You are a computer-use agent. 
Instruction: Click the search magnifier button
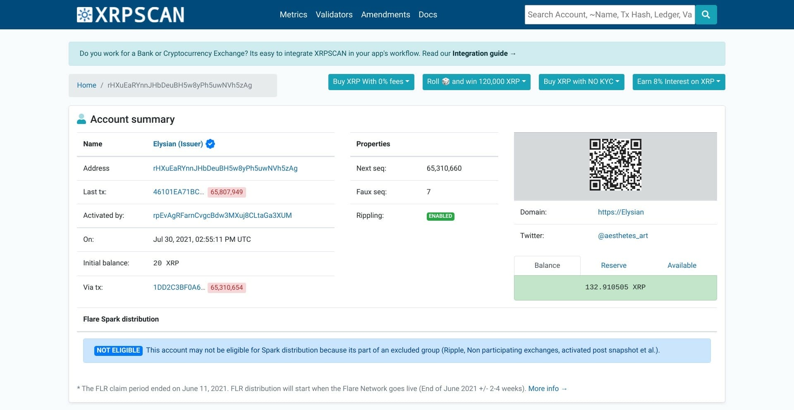706,14
